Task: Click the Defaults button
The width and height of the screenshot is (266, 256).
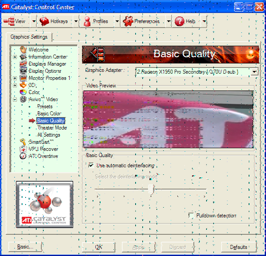Action: tap(239, 247)
